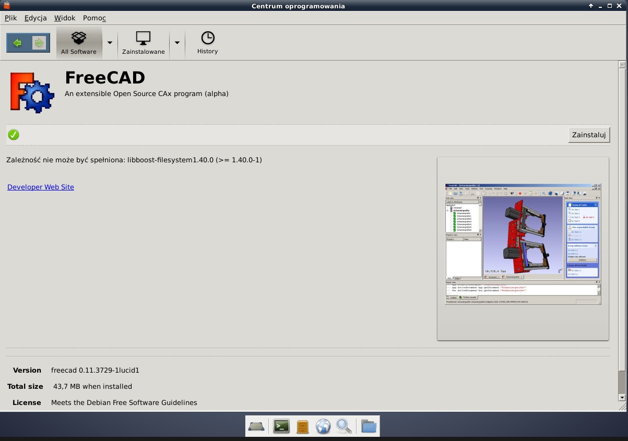Click the FreeCAD gear logo icon
The height and width of the screenshot is (441, 628).
tap(32, 92)
